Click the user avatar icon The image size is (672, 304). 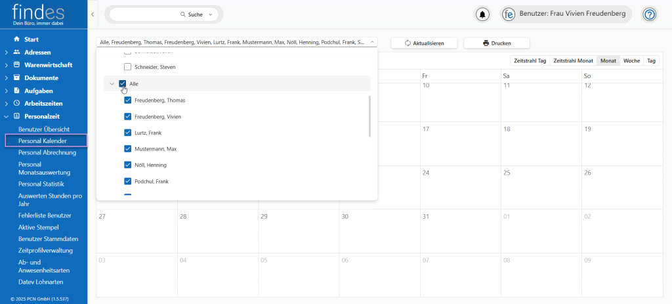pyautogui.click(x=509, y=14)
